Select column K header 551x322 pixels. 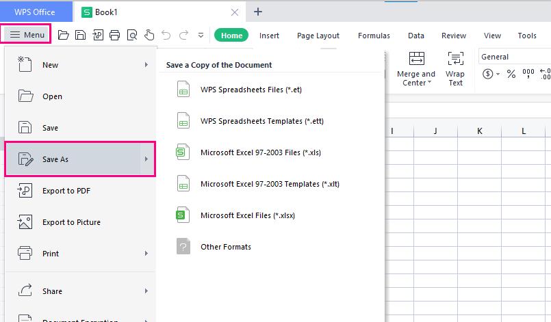[x=479, y=131]
